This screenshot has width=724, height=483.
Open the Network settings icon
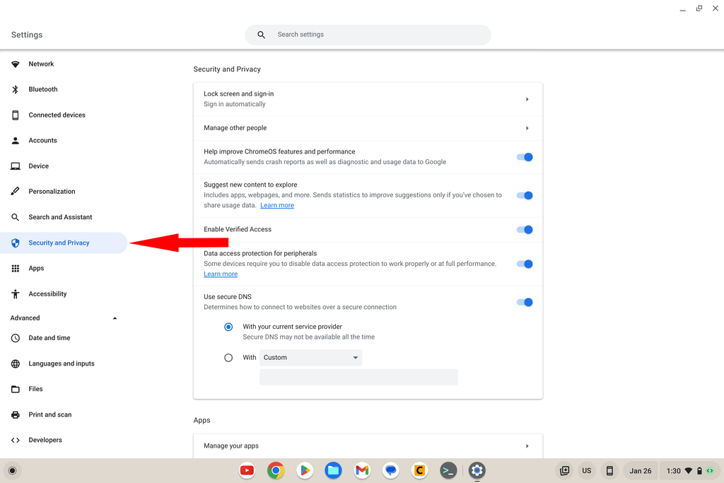pyautogui.click(x=16, y=64)
